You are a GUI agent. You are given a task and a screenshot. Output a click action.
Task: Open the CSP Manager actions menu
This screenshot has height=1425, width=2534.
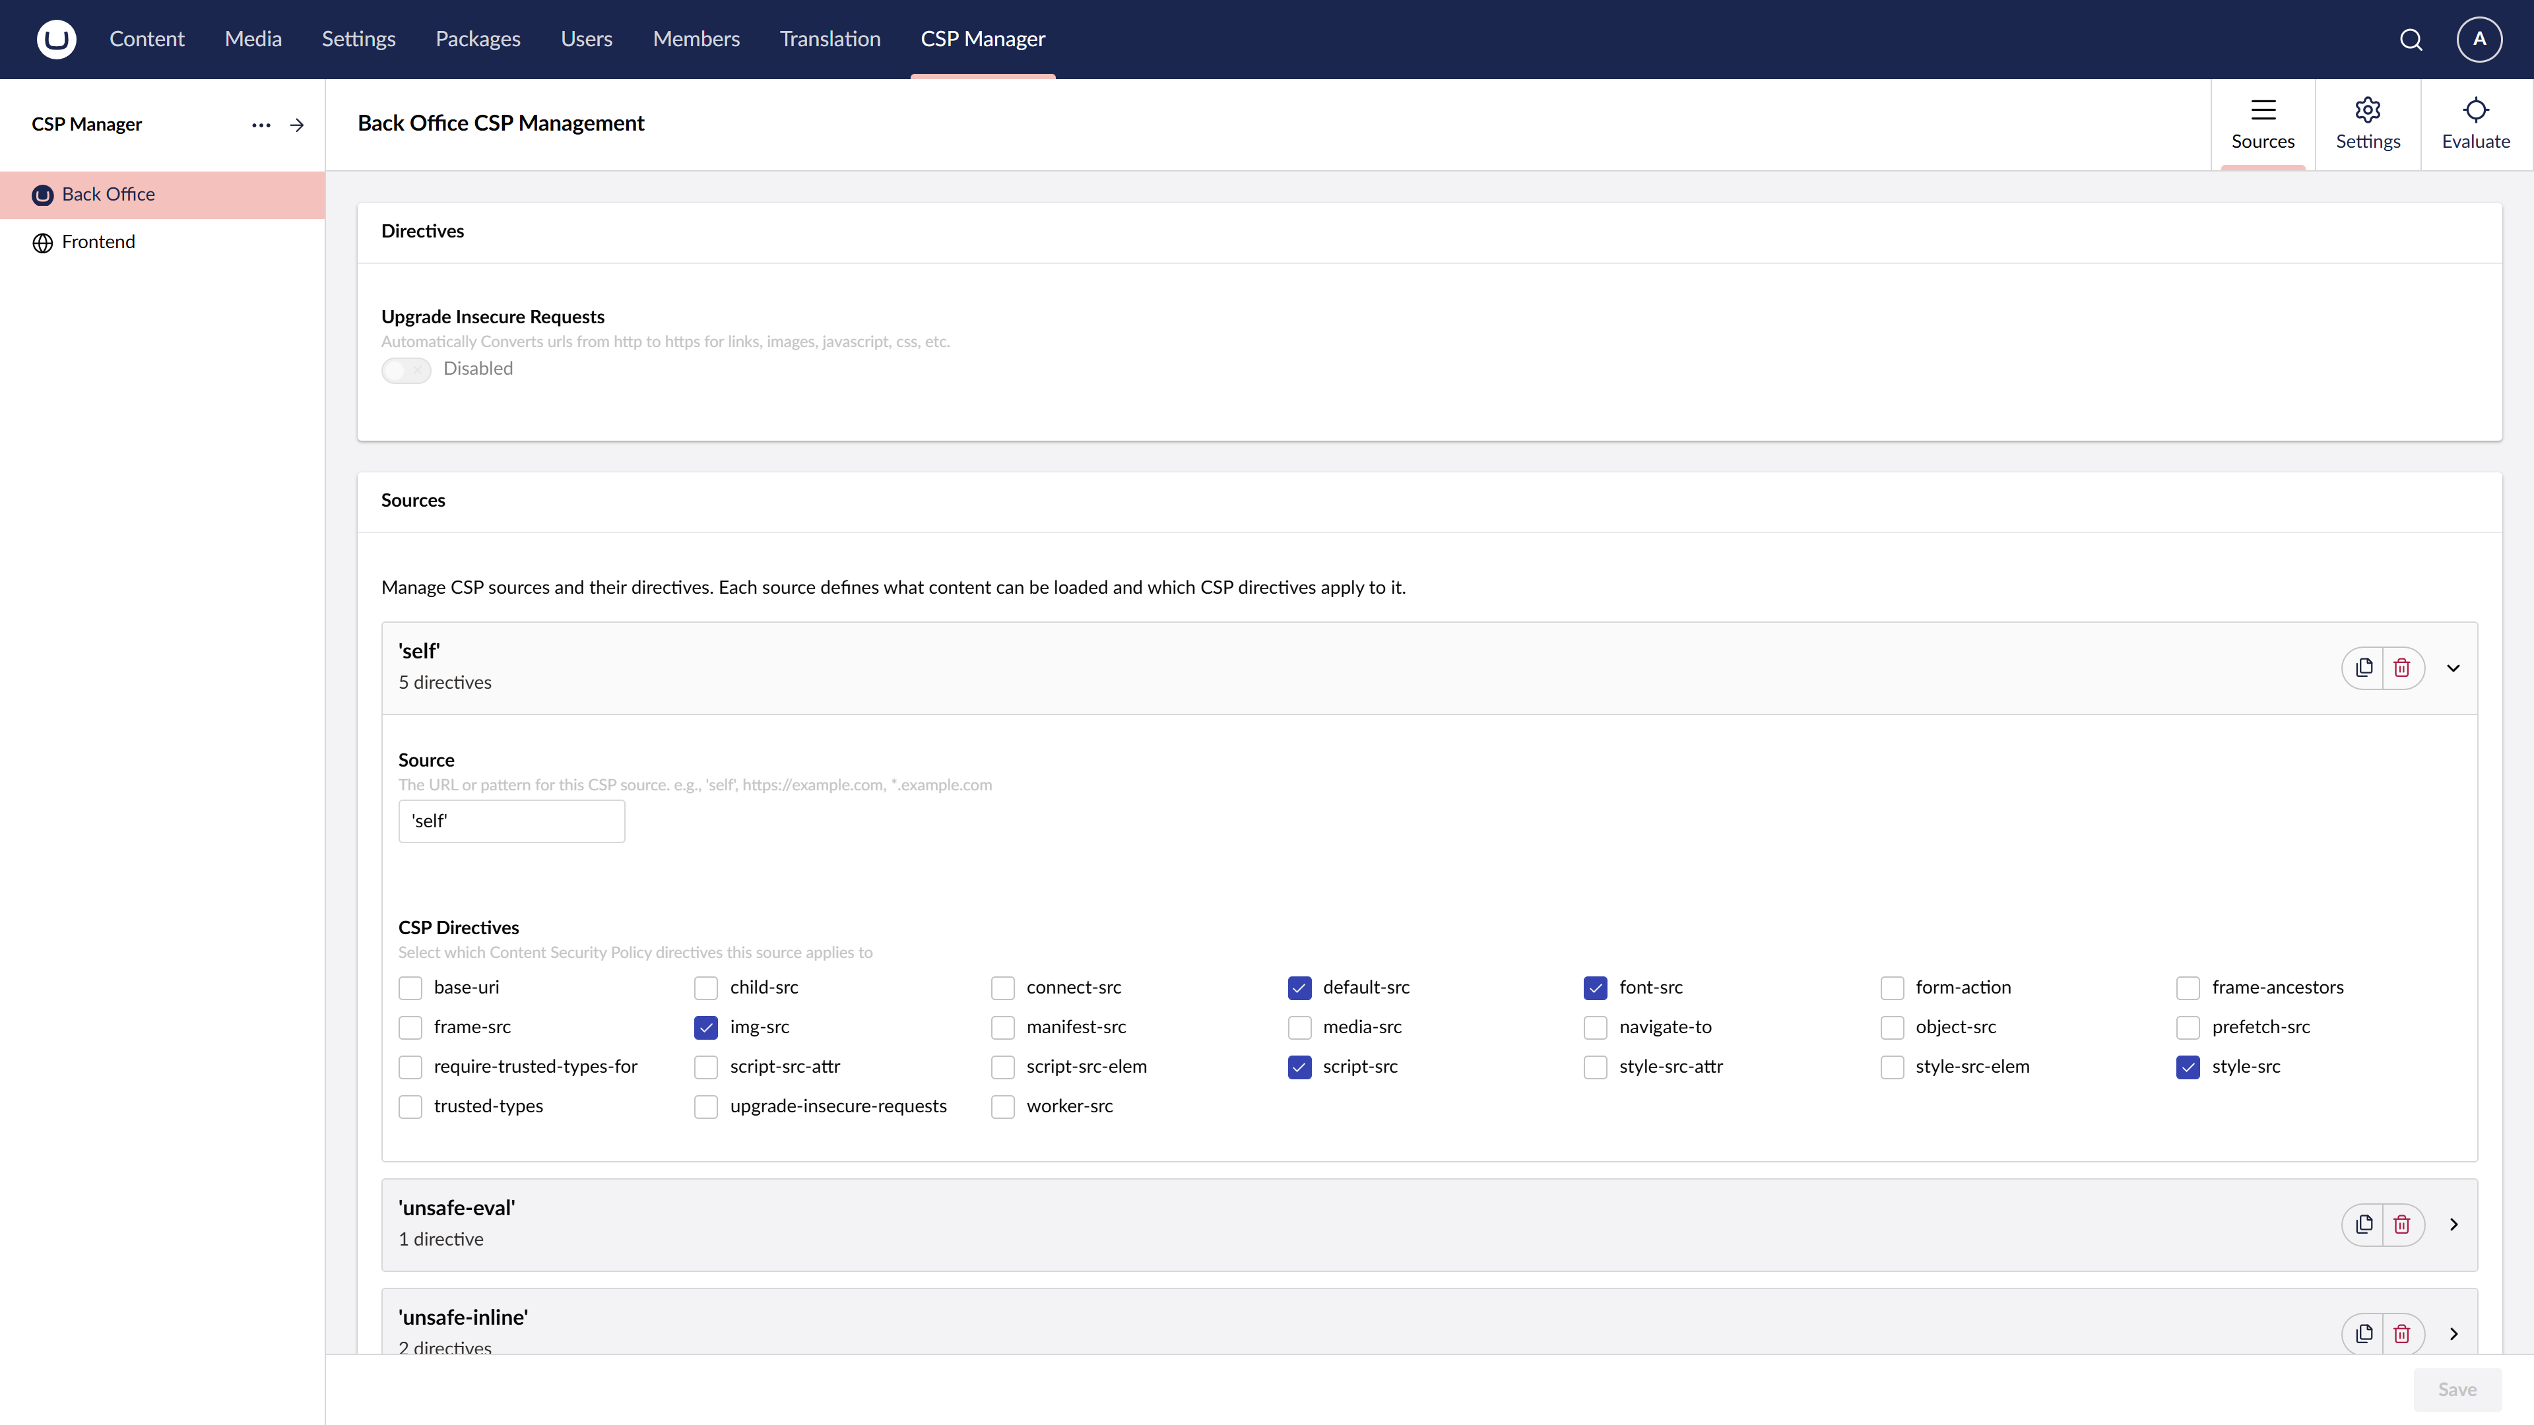(x=260, y=124)
